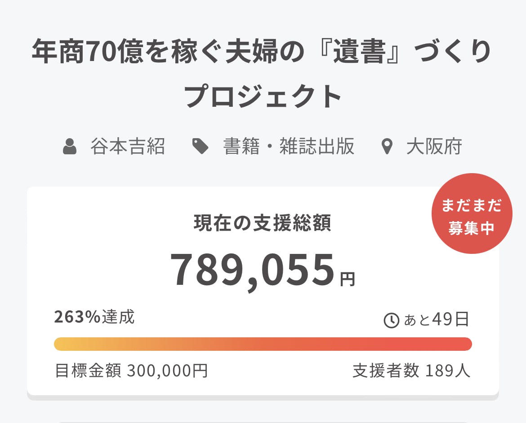Open the project owner 谷本吉紹 link
The width and height of the screenshot is (526, 423).
[128, 147]
